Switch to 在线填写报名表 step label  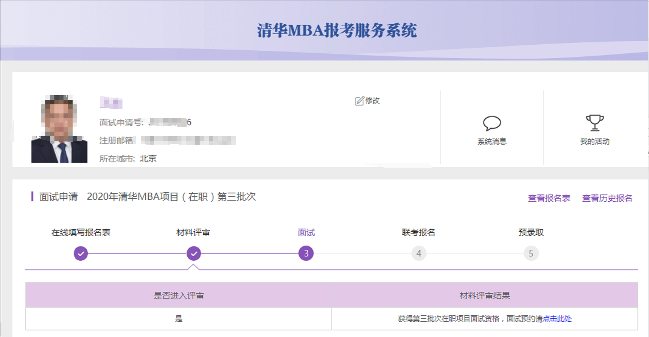coord(81,232)
